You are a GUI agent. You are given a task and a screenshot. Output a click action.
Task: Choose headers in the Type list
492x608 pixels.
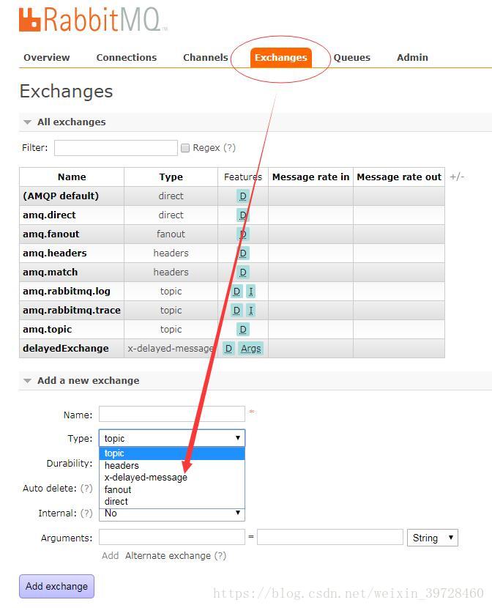[x=172, y=465]
